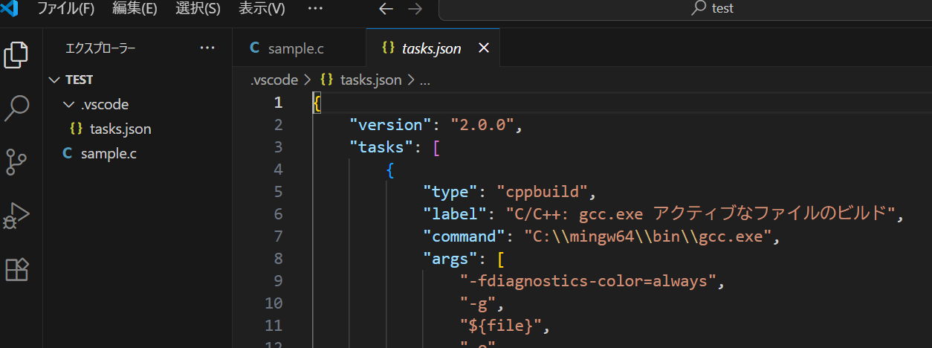Viewport: 932px width, 348px height.
Task: Go forward with the right arrow
Action: pyautogui.click(x=415, y=8)
